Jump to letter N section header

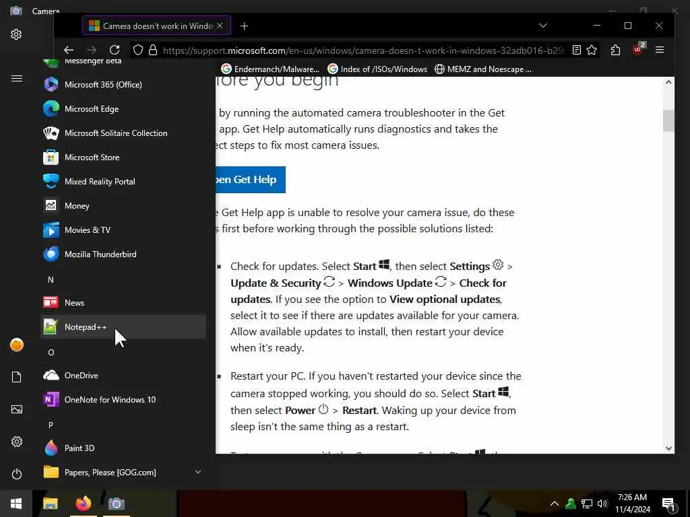click(x=51, y=279)
